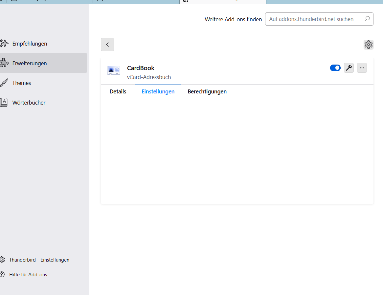
Task: Go back using the left arrow button
Action: click(107, 45)
